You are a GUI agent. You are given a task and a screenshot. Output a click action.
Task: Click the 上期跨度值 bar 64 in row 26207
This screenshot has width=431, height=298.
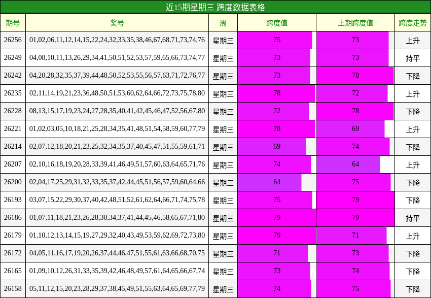[x=348, y=164]
